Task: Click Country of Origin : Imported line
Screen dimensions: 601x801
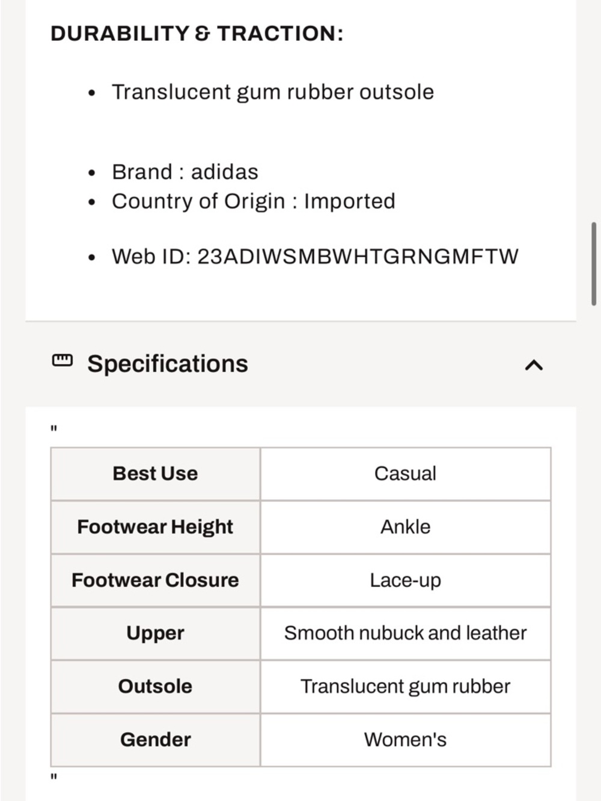Action: 253,201
